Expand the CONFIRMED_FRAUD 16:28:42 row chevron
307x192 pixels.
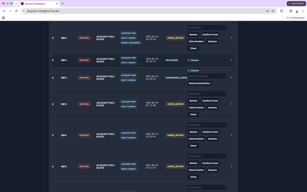231,78
